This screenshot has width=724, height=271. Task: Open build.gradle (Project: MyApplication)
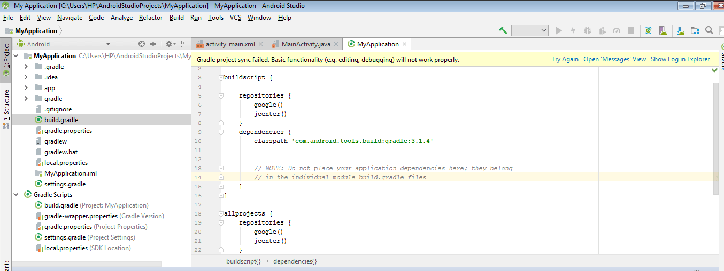[x=96, y=205]
